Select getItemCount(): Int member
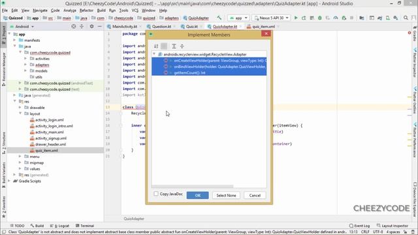 (x=209, y=72)
